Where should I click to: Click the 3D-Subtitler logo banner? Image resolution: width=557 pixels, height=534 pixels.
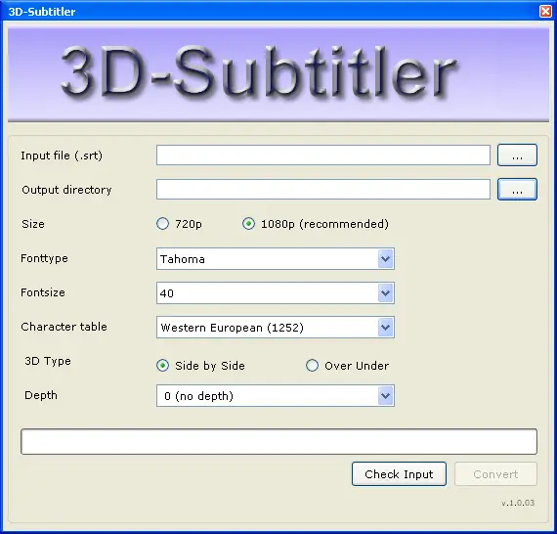tap(278, 74)
